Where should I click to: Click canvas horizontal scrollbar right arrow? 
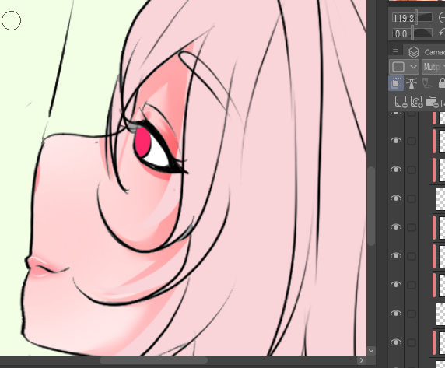(361, 360)
